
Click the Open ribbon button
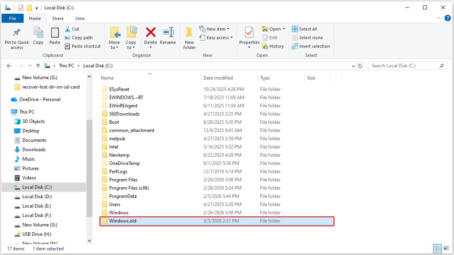coord(273,29)
